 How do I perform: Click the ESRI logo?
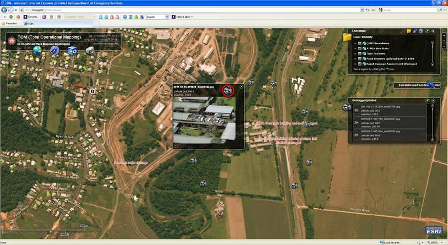[434, 231]
